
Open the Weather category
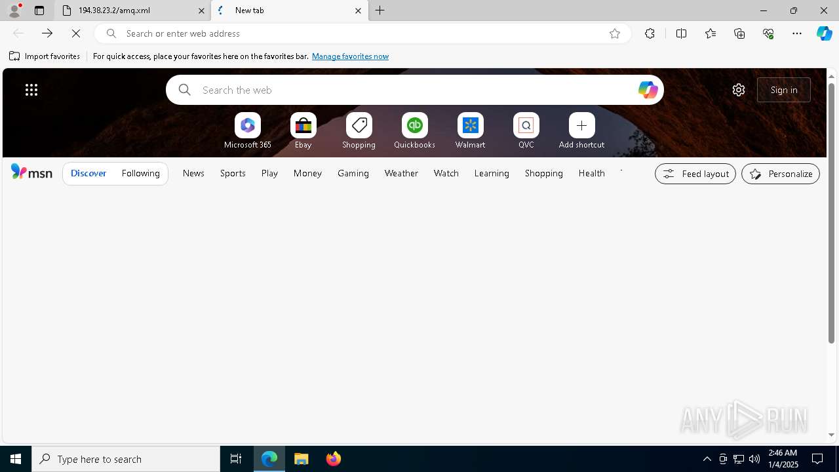click(x=401, y=173)
